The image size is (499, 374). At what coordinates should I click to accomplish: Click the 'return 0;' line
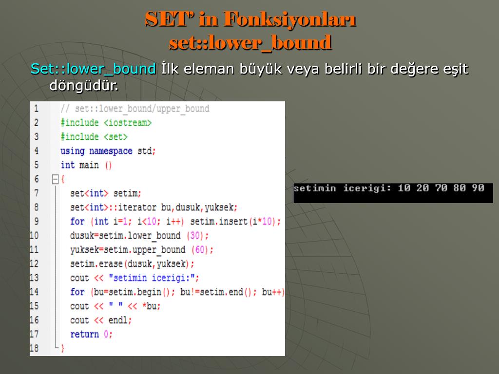(x=91, y=335)
